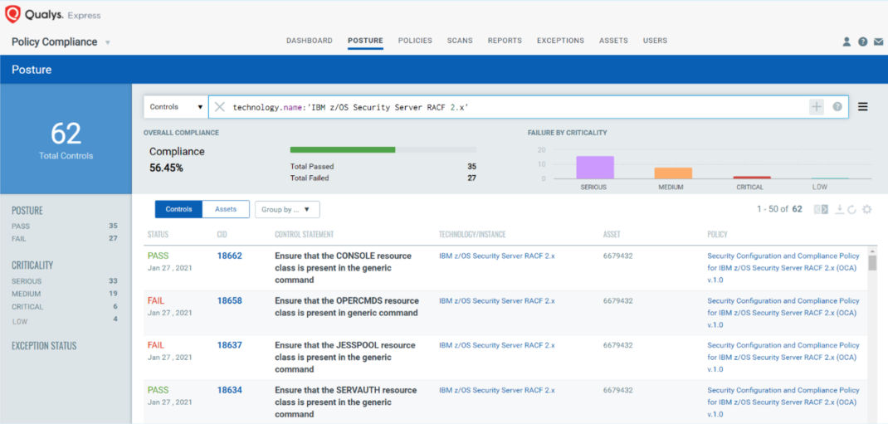Open the Policies tab
Viewport: 888px width, 424px height.
tap(415, 41)
